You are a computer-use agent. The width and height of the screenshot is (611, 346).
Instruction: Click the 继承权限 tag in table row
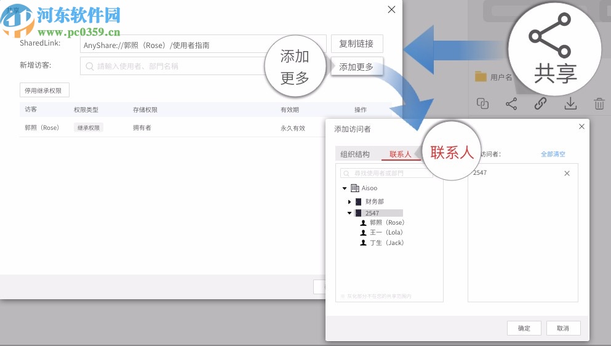(89, 127)
